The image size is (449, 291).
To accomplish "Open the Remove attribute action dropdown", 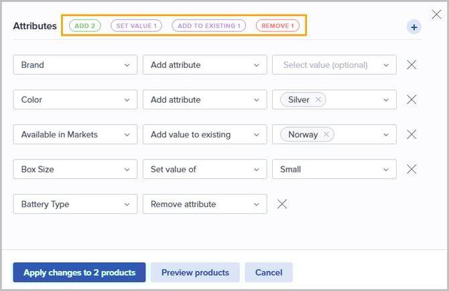I will point(204,205).
